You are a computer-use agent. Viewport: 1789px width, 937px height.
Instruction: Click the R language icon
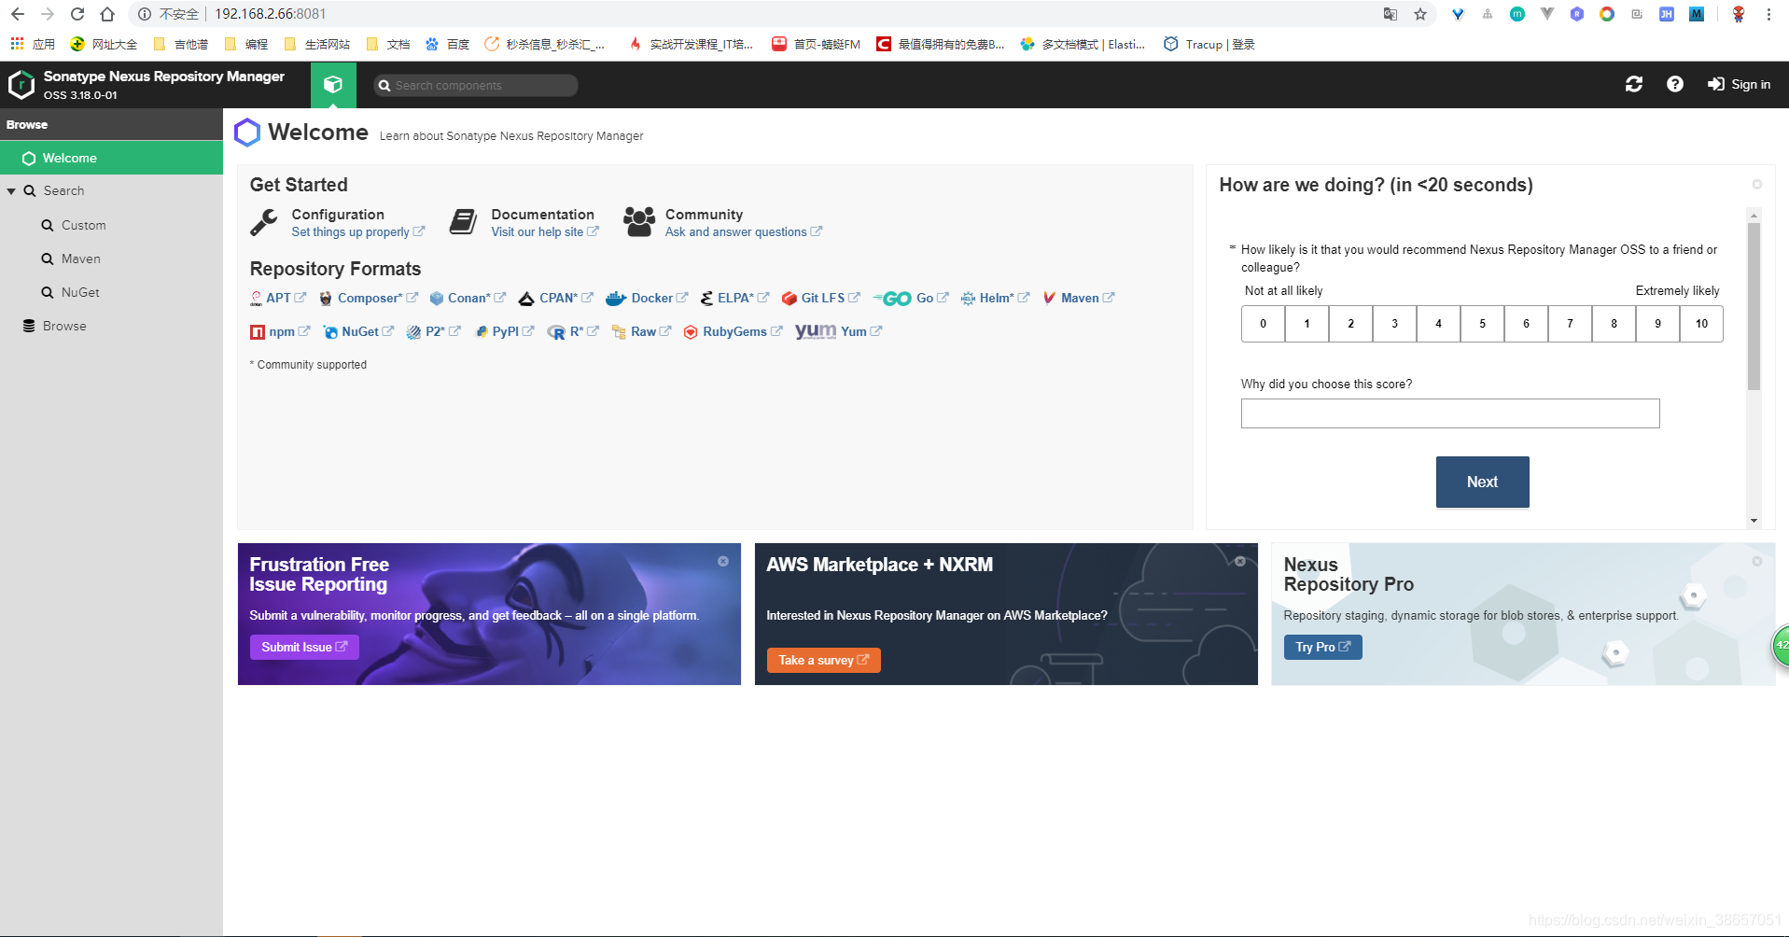click(x=556, y=332)
